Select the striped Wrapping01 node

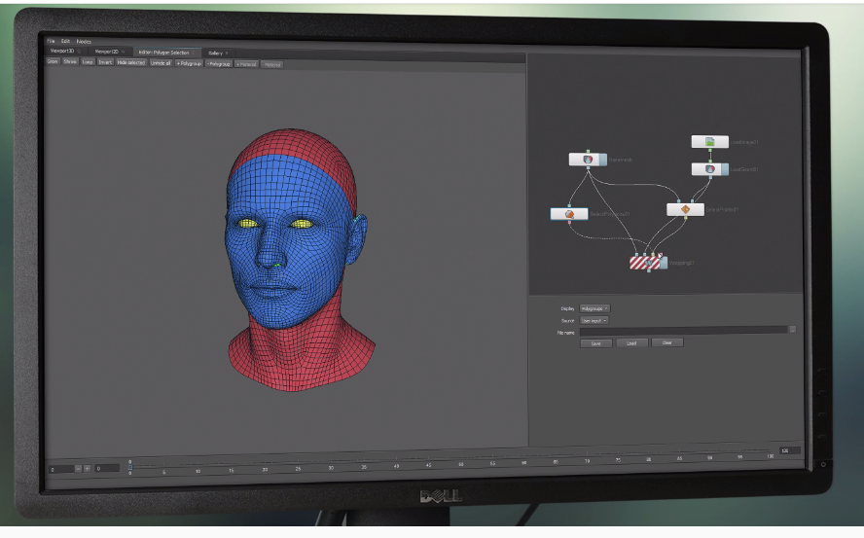coord(648,263)
